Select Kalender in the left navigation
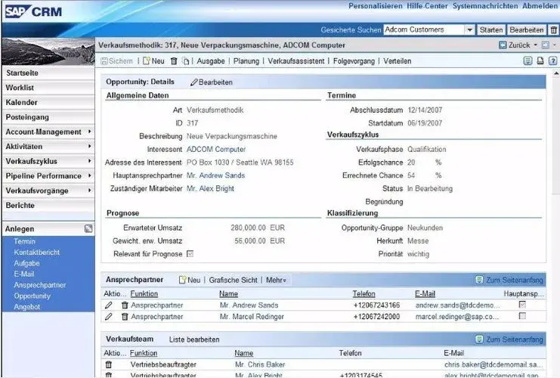560x378 pixels. [x=21, y=102]
